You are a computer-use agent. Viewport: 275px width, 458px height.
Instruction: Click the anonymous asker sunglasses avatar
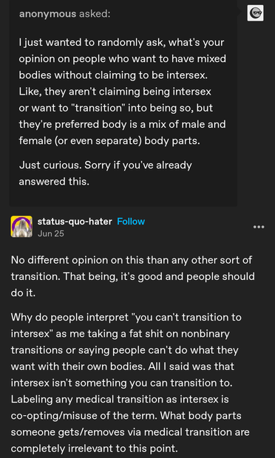point(255,13)
